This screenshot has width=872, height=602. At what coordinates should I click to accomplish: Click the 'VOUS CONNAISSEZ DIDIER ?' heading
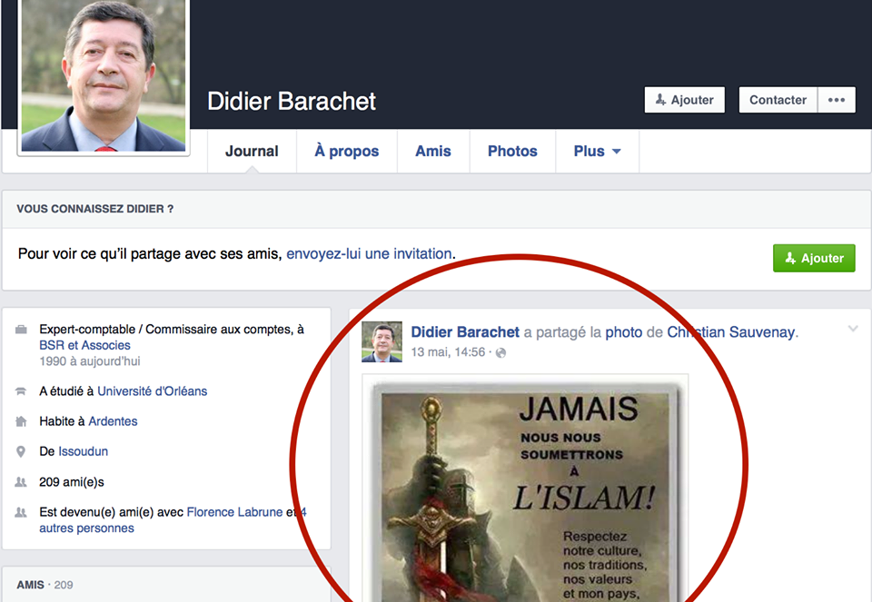[95, 209]
